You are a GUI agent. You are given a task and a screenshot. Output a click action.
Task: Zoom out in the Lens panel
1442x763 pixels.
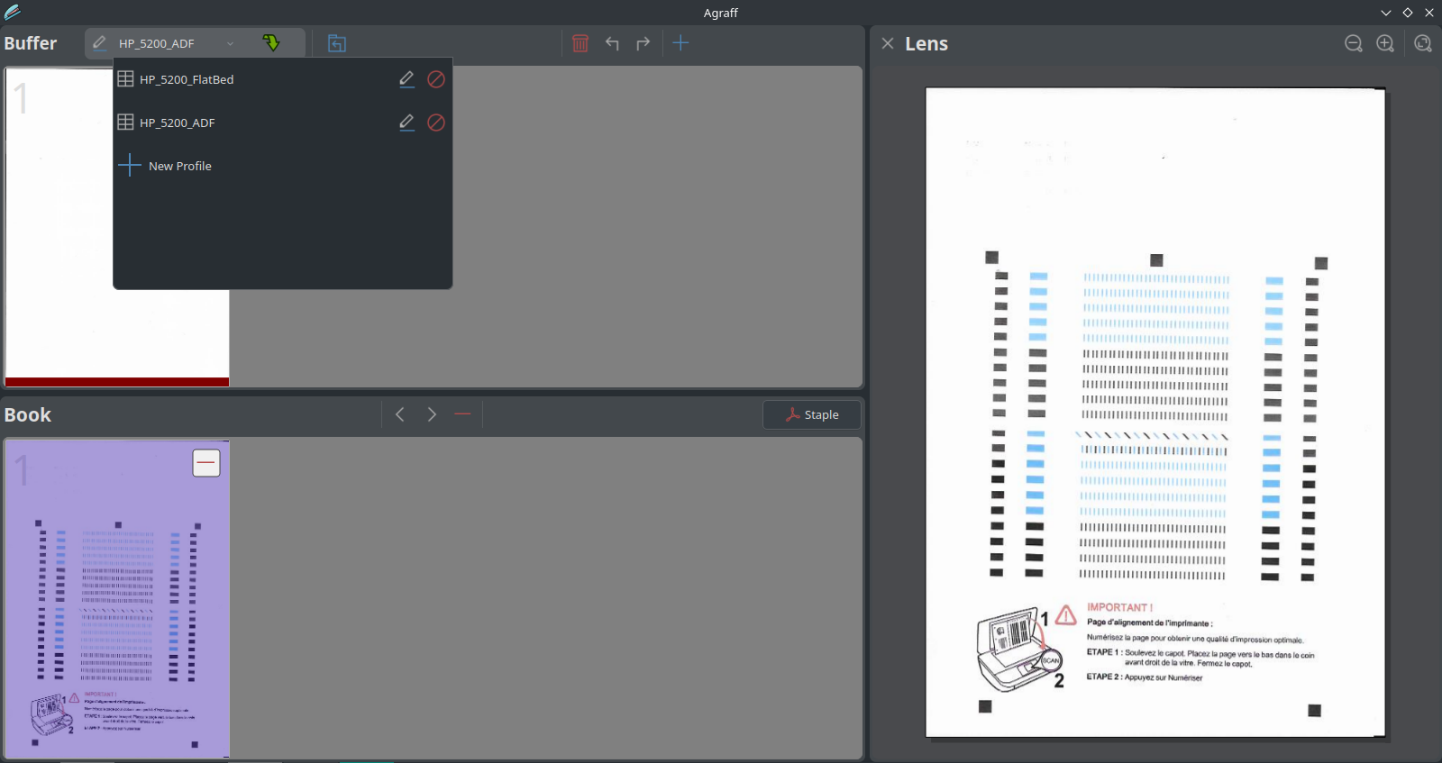1353,43
